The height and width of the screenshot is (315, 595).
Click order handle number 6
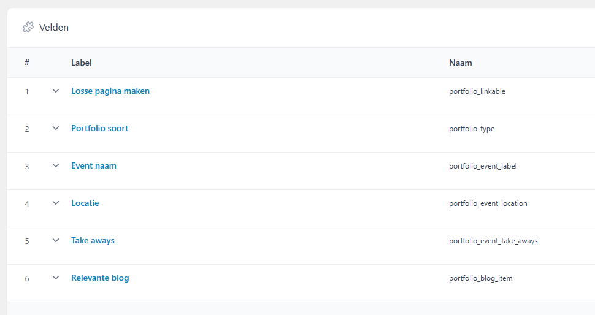click(x=27, y=279)
